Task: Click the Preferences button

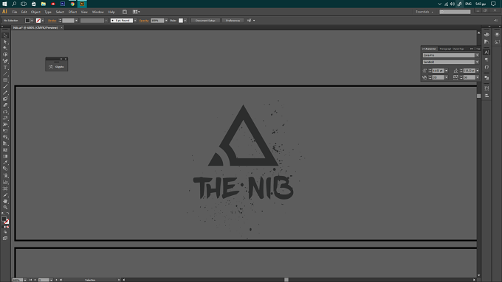Action: click(233, 21)
